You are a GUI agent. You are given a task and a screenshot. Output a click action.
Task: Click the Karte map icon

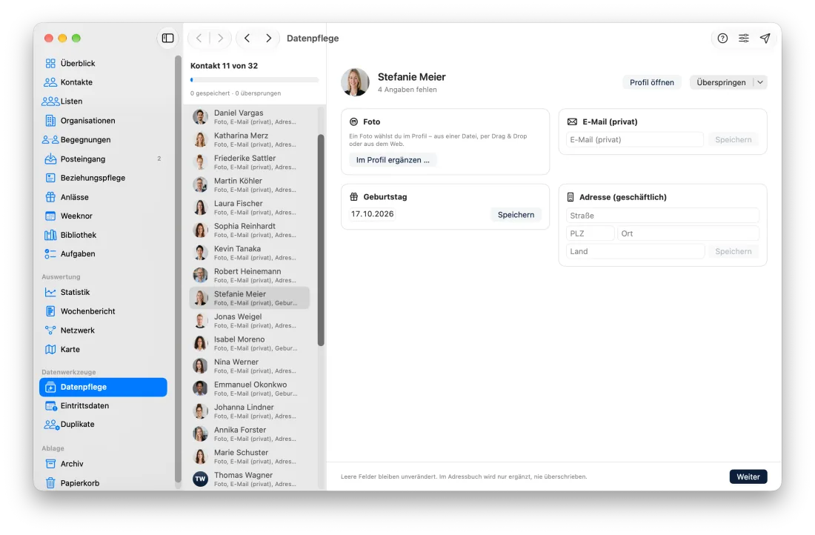pyautogui.click(x=50, y=350)
